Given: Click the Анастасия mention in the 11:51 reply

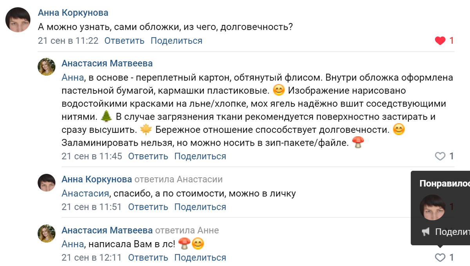Looking at the screenshot, I should tap(85, 193).
